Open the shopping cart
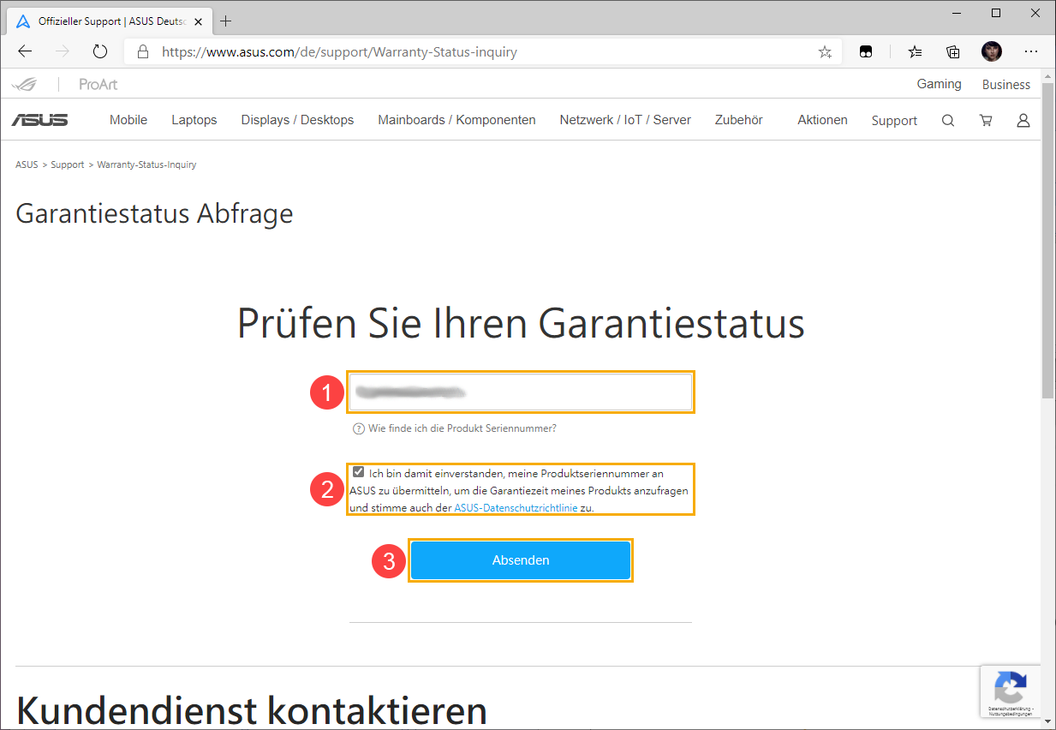1056x730 pixels. [x=986, y=121]
